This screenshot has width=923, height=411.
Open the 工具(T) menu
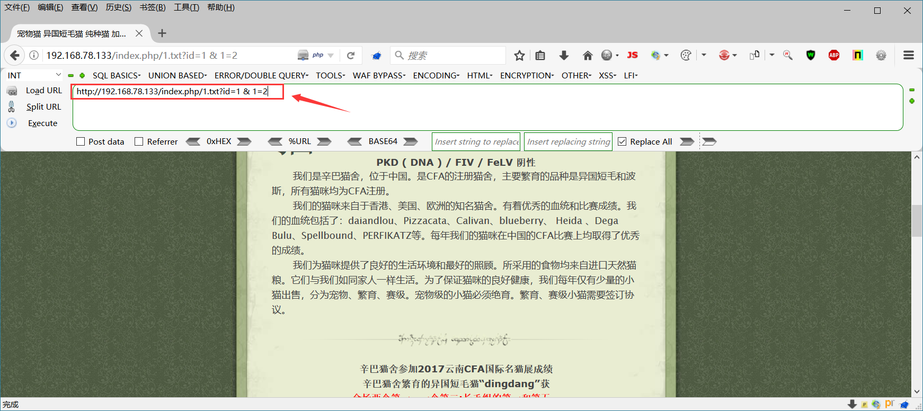pyautogui.click(x=187, y=7)
